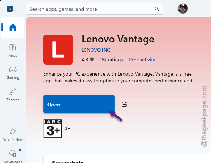Open the user profile avatar
This screenshot has height=163, width=211.
pyautogui.click(x=182, y=9)
